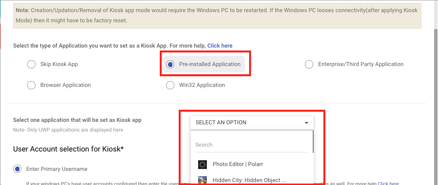Choose the Win32 Application radio button
Screen dimensions: 438x185
(170, 85)
